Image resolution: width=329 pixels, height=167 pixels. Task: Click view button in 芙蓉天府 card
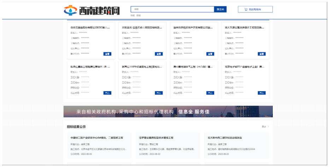(159, 54)
